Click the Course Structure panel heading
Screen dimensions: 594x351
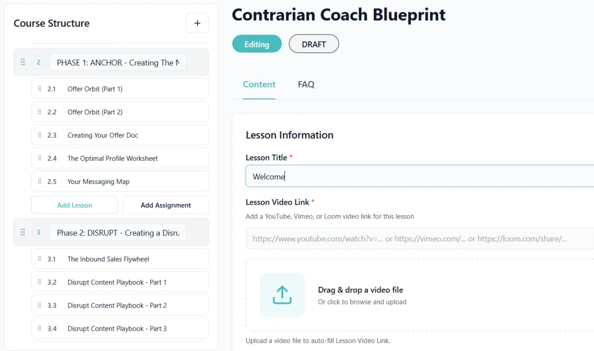(x=51, y=23)
